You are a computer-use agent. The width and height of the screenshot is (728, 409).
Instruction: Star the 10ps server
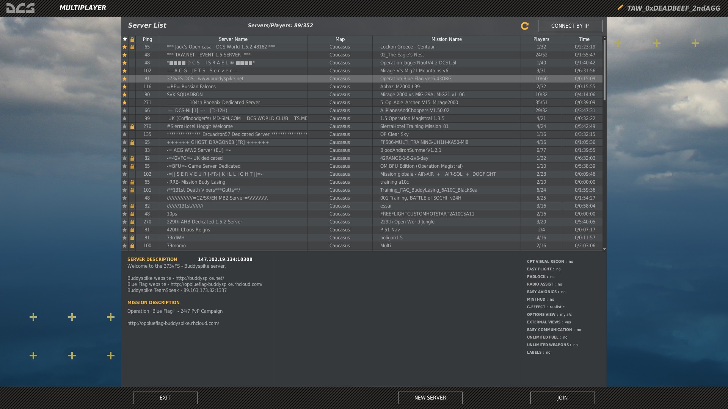124,214
